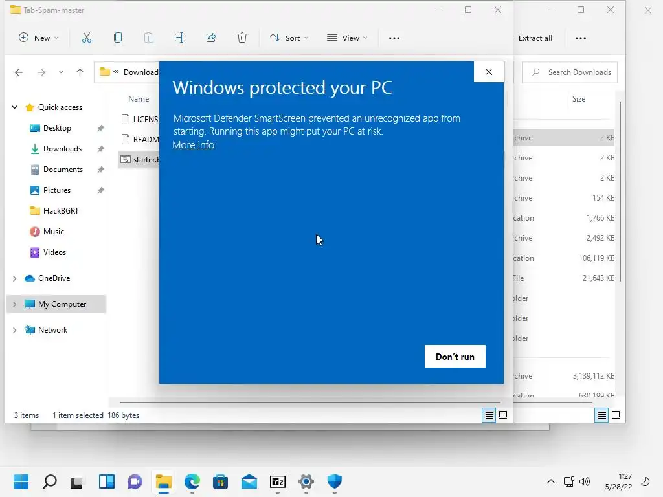Click the horizontal scrollbar in file list
The height and width of the screenshot is (497, 663).
point(310,403)
